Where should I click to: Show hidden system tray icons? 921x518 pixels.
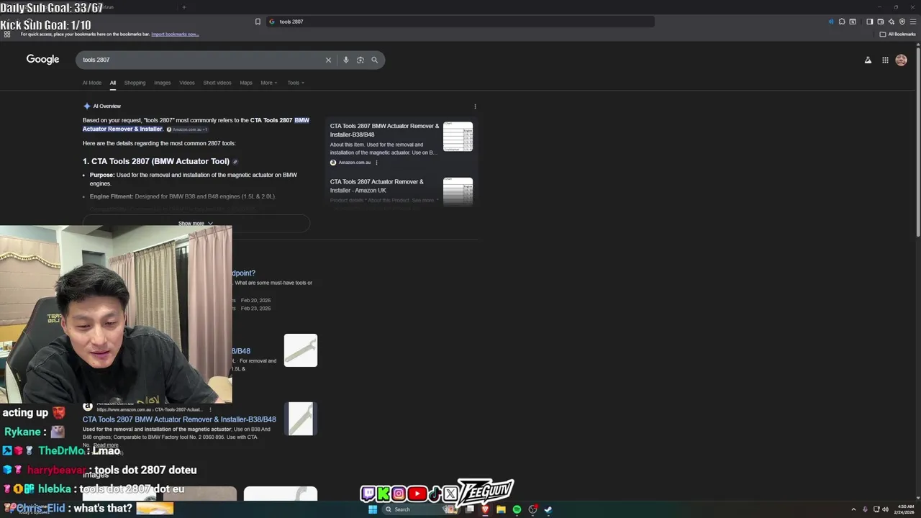(853, 509)
